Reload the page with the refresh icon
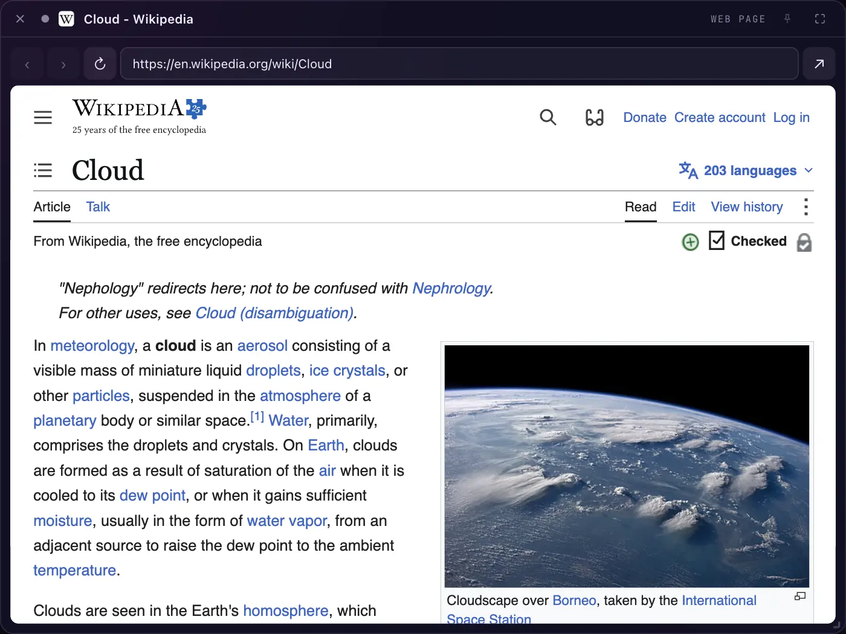 click(100, 64)
